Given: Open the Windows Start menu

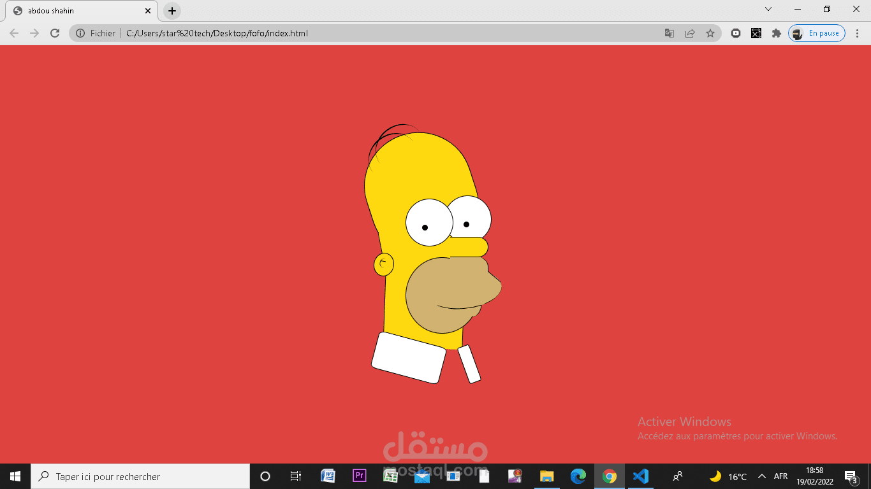Looking at the screenshot, I should (x=15, y=476).
